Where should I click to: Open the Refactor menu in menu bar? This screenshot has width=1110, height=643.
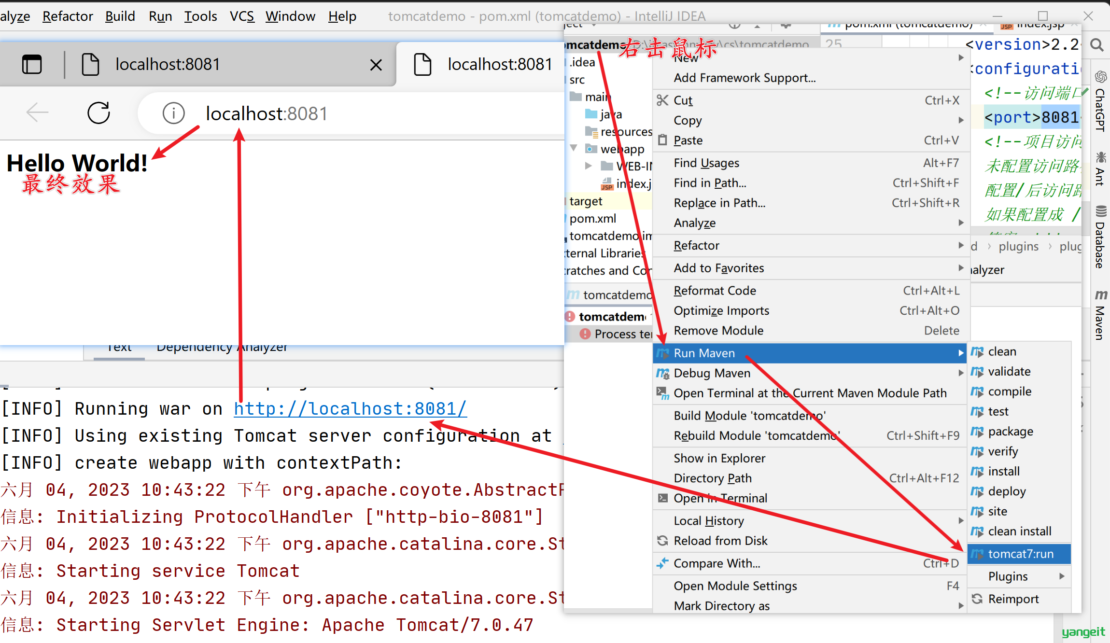[x=67, y=16]
